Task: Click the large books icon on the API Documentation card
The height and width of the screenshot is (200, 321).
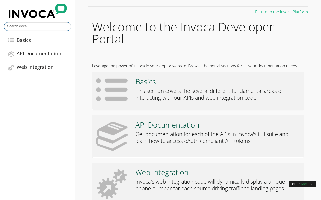Action: click(112, 136)
